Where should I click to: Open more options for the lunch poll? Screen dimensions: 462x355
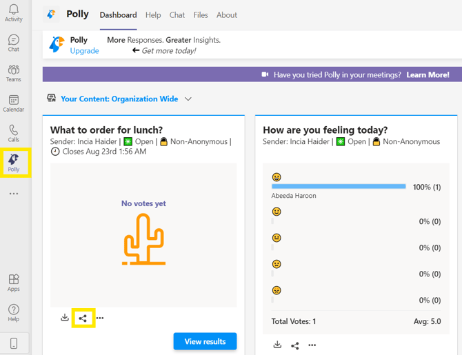coord(101,318)
